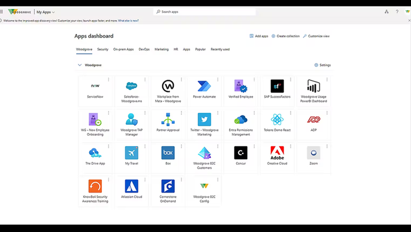Switch to the On-prem Apps tab

click(123, 49)
